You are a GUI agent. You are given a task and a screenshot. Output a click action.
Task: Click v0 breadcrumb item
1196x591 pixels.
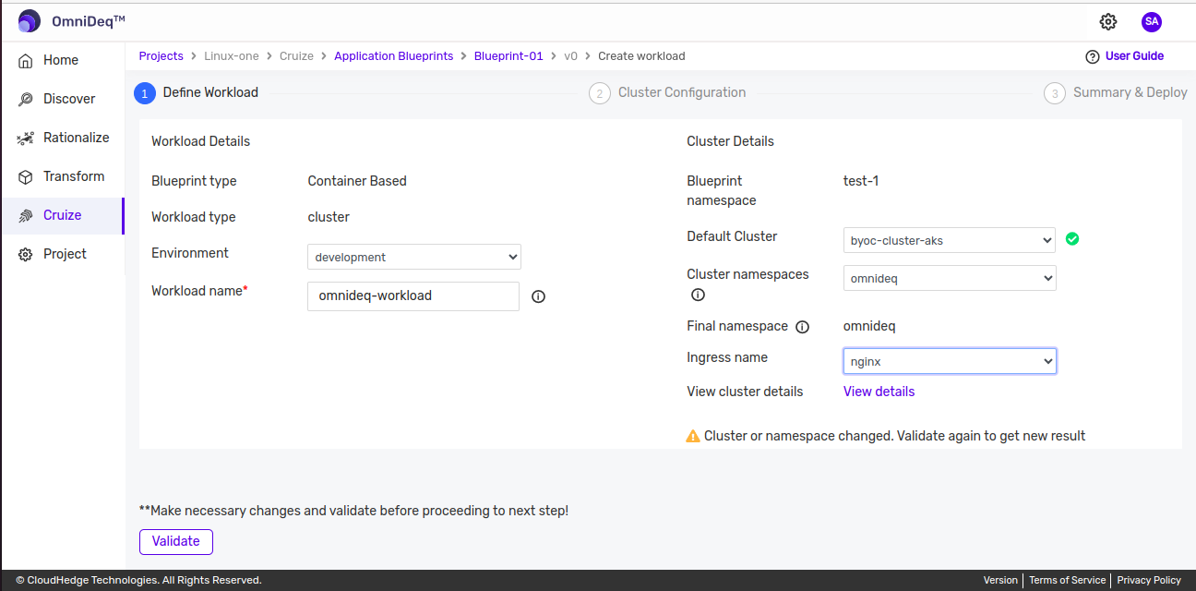pyautogui.click(x=570, y=56)
